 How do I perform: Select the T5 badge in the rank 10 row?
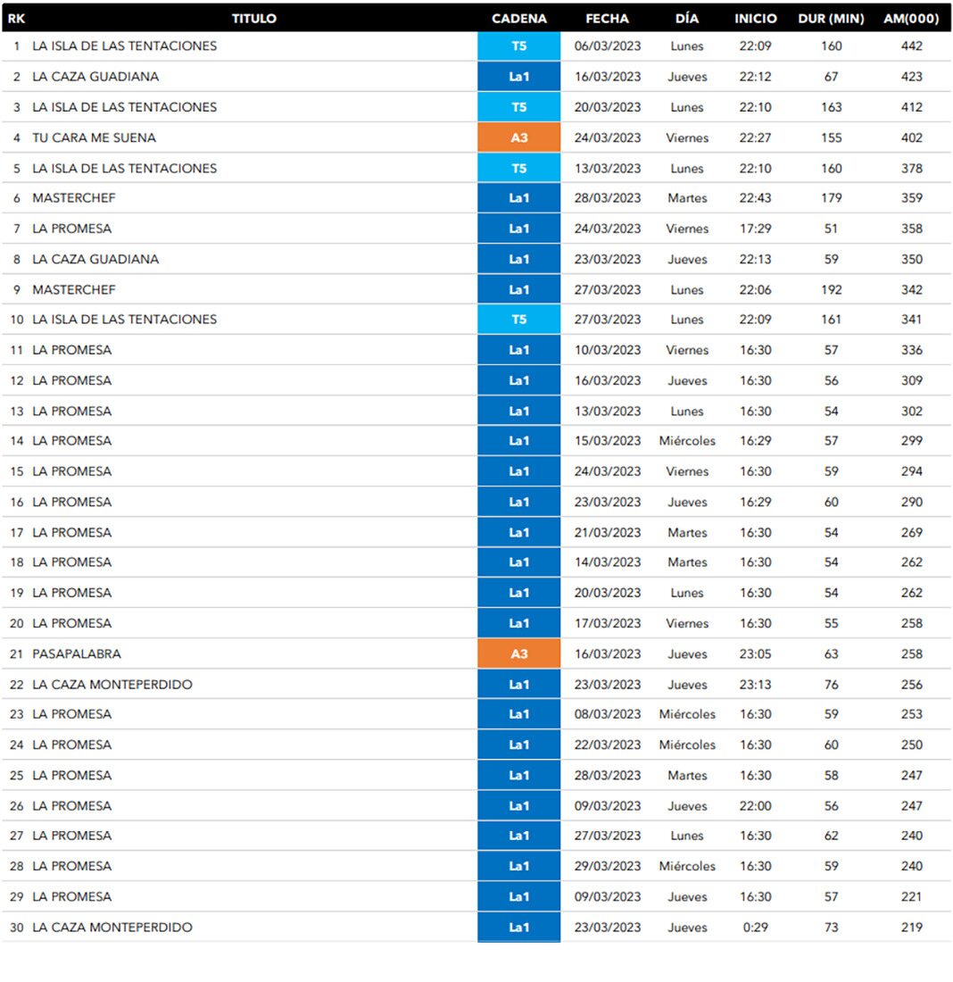tap(518, 320)
